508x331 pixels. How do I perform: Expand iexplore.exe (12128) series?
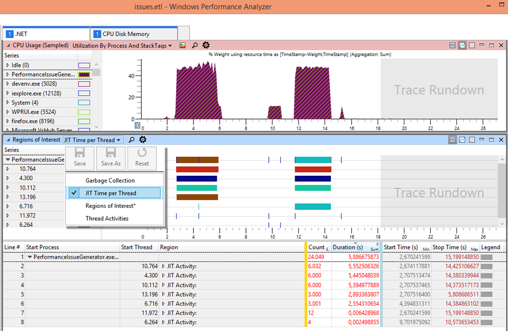pyautogui.click(x=7, y=93)
